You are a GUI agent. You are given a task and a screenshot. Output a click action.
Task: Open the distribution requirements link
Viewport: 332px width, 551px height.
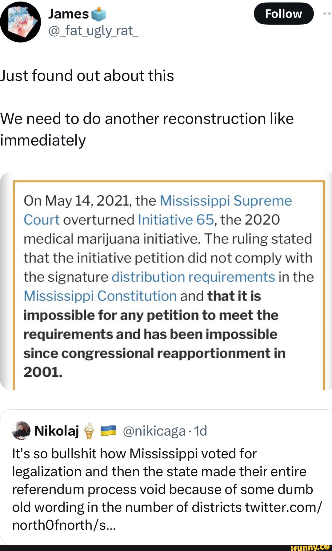click(x=193, y=277)
